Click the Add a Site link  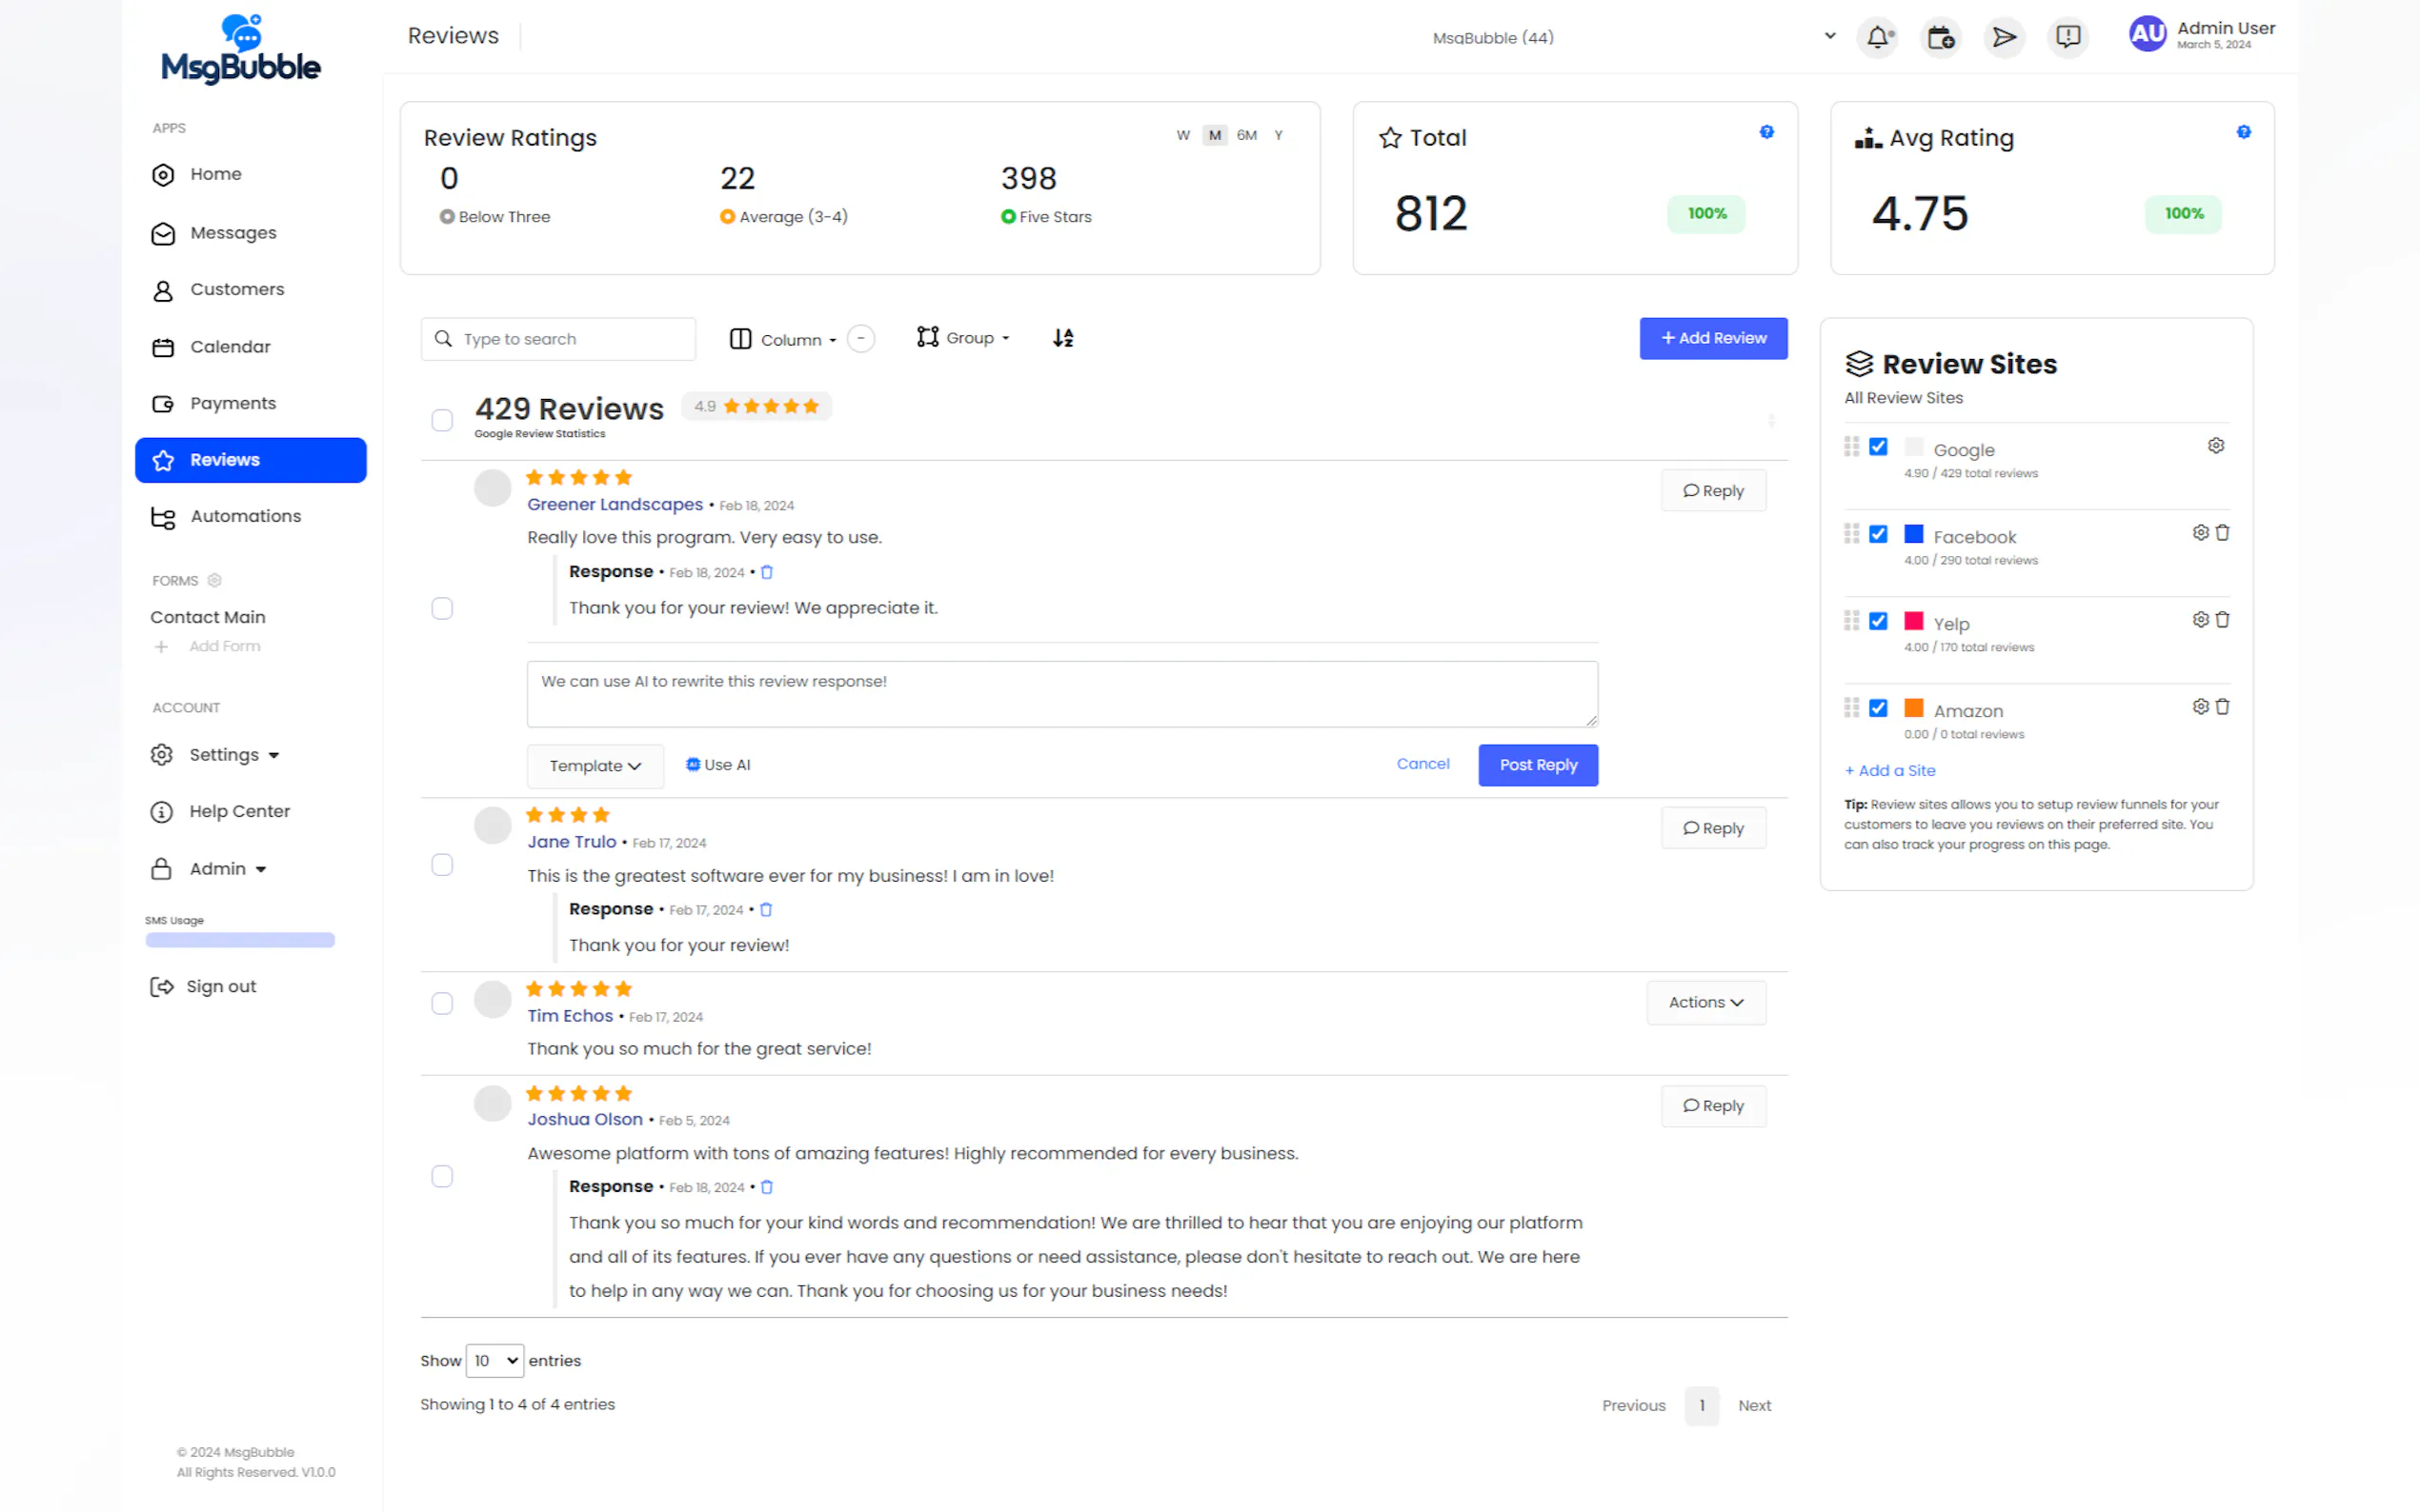click(1889, 771)
